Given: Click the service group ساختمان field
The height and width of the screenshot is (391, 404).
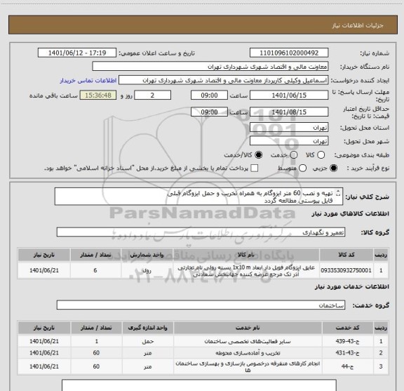Looking at the screenshot, I should pyautogui.click(x=201, y=305).
